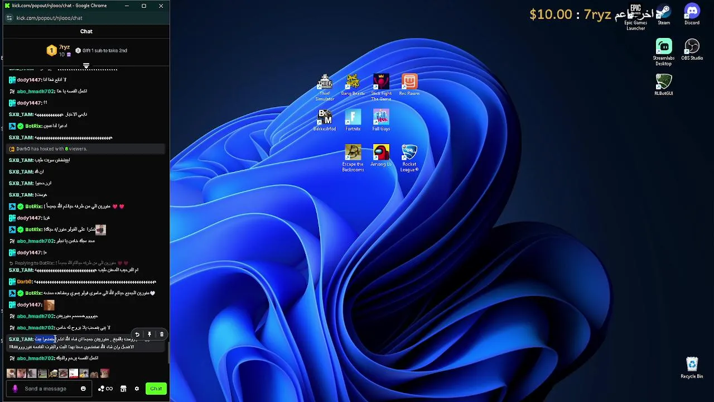Select the Among Us desktop icon
714x402 pixels.
pyautogui.click(x=381, y=156)
